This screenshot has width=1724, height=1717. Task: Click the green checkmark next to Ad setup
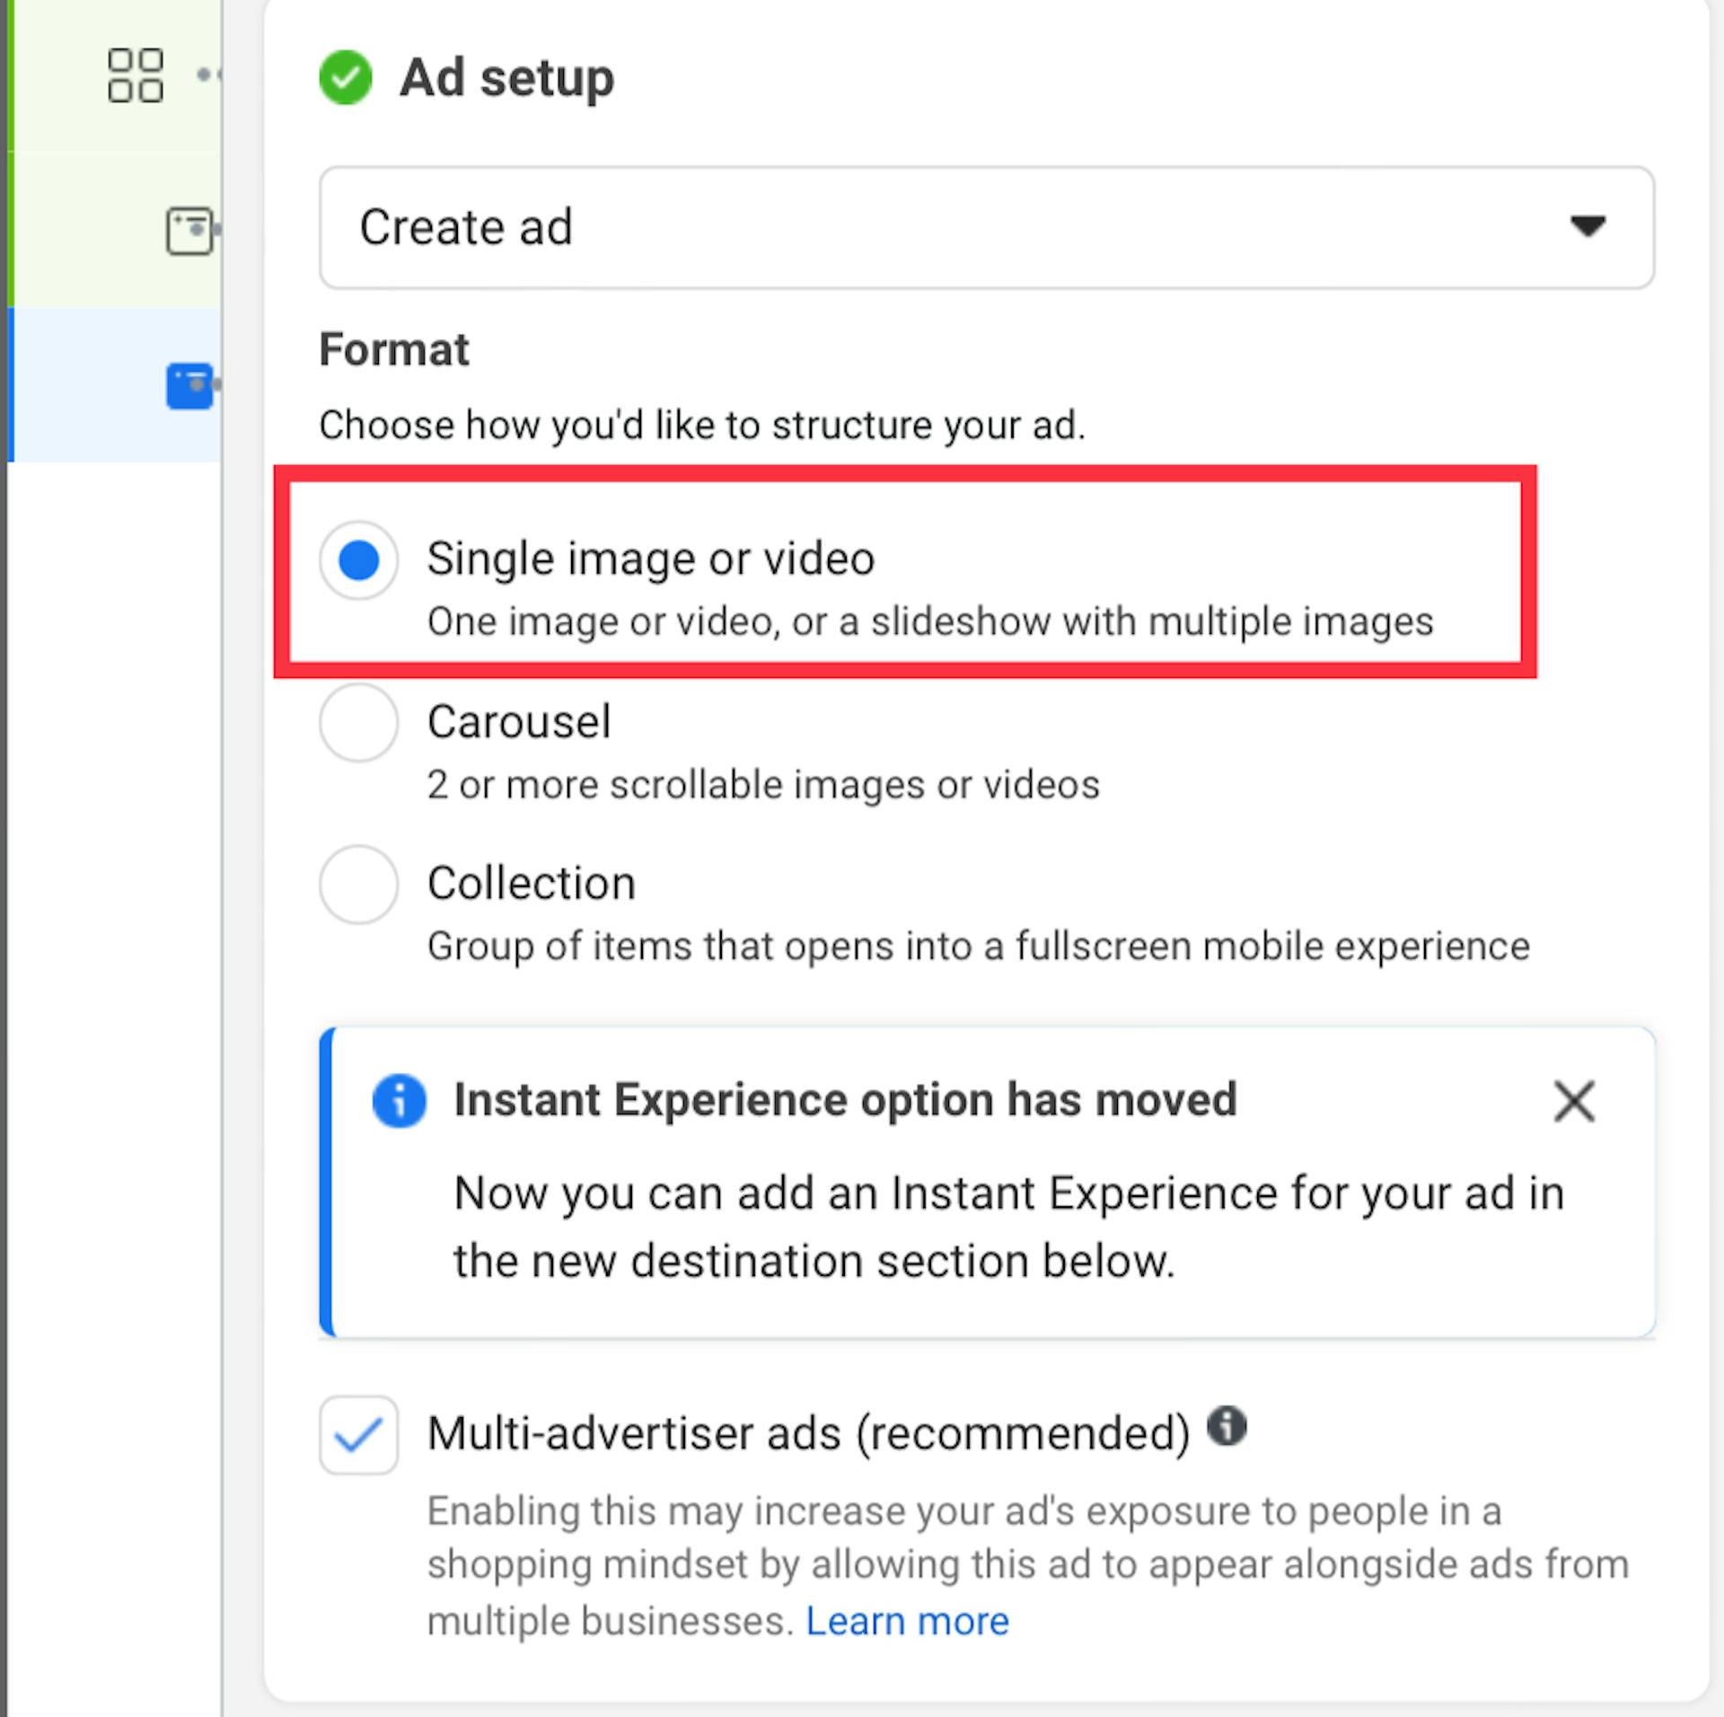click(x=346, y=78)
